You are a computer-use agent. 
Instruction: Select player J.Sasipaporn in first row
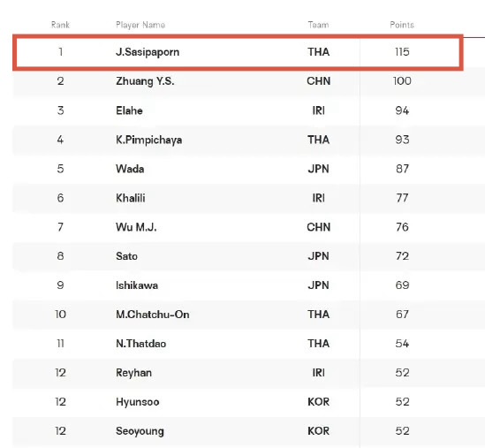tap(148, 51)
